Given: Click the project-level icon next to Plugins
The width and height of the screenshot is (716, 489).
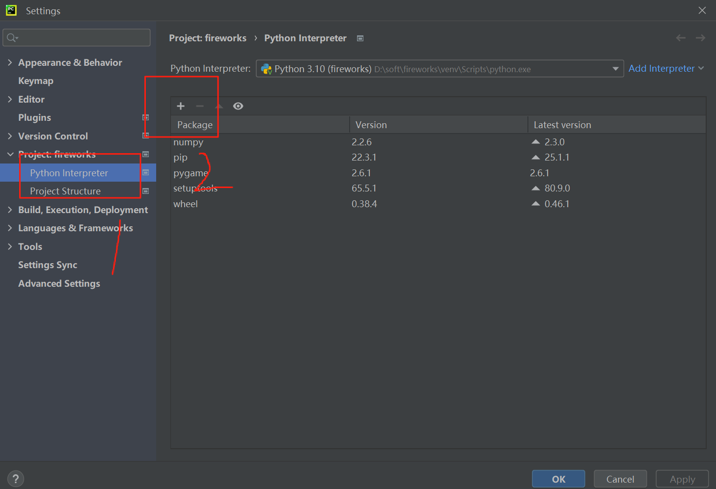Looking at the screenshot, I should point(146,117).
